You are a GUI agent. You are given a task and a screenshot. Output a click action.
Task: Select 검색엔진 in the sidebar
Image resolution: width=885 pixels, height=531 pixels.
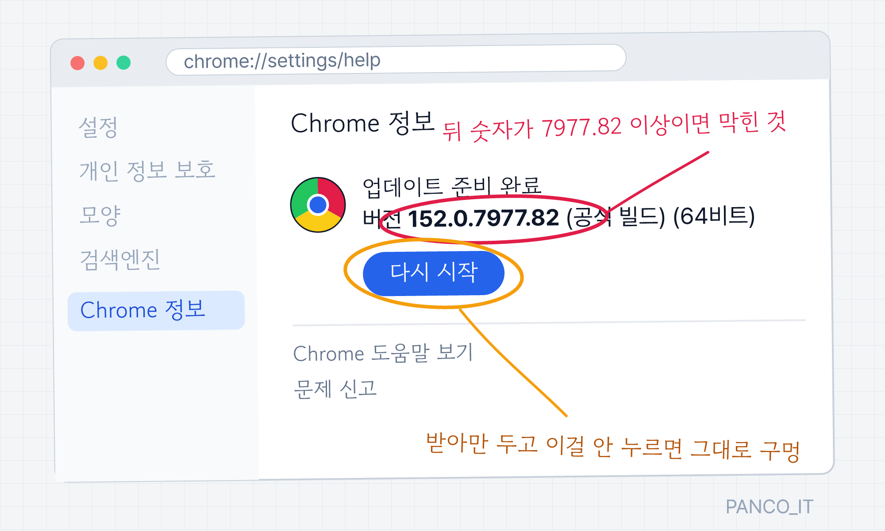click(x=120, y=259)
